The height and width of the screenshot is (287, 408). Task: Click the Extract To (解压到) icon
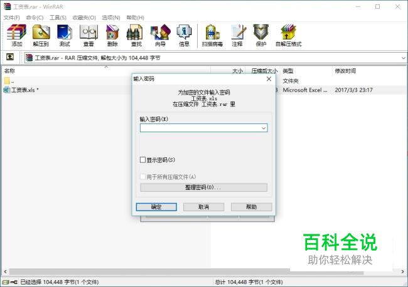coord(41,36)
